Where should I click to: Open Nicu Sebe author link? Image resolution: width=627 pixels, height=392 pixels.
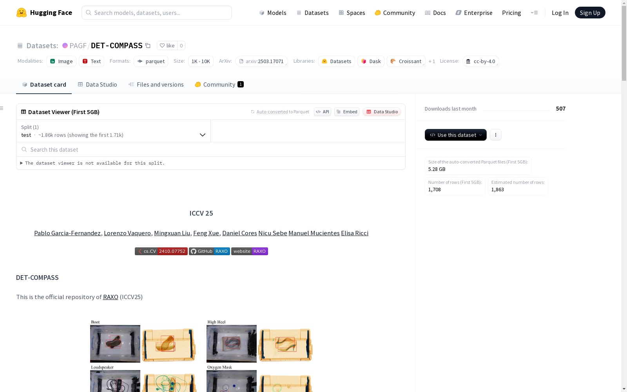pos(273,233)
